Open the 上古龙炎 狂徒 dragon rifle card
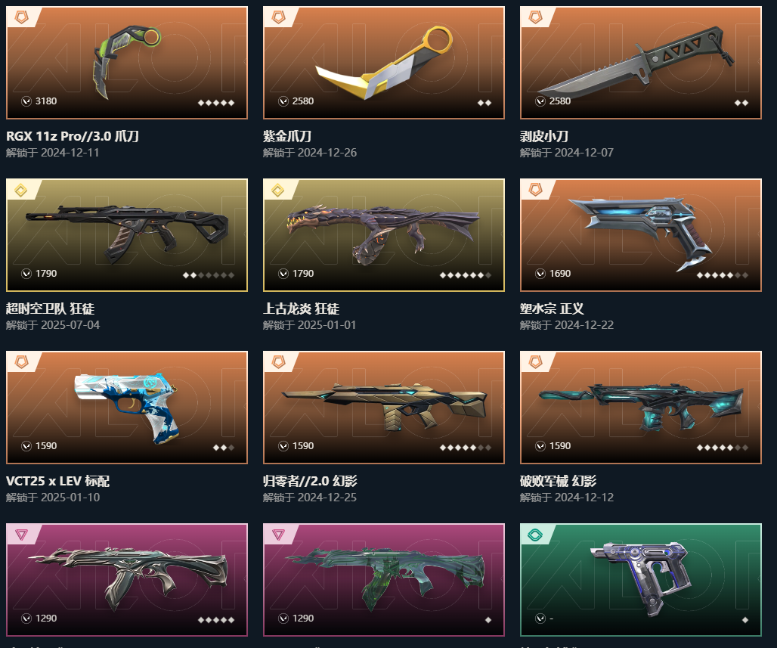777x648 pixels. click(x=383, y=235)
